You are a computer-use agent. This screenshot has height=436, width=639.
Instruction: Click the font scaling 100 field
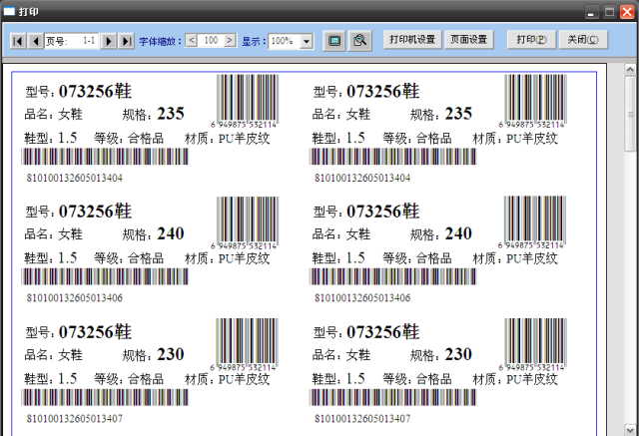click(211, 41)
